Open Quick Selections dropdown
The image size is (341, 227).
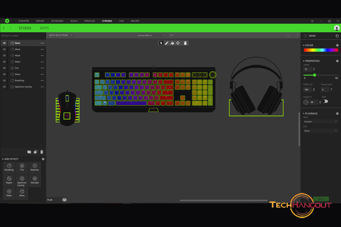tap(60, 35)
